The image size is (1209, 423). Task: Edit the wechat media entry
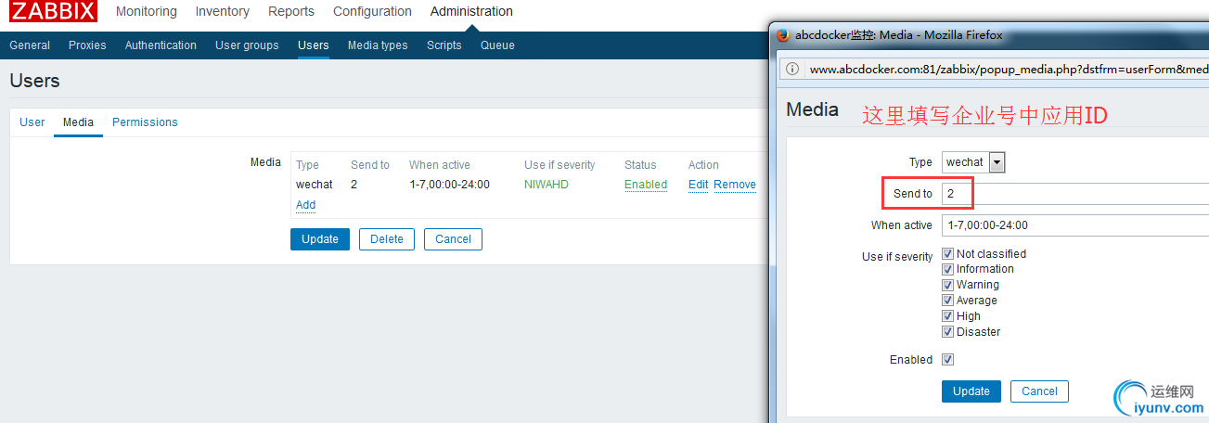(699, 185)
